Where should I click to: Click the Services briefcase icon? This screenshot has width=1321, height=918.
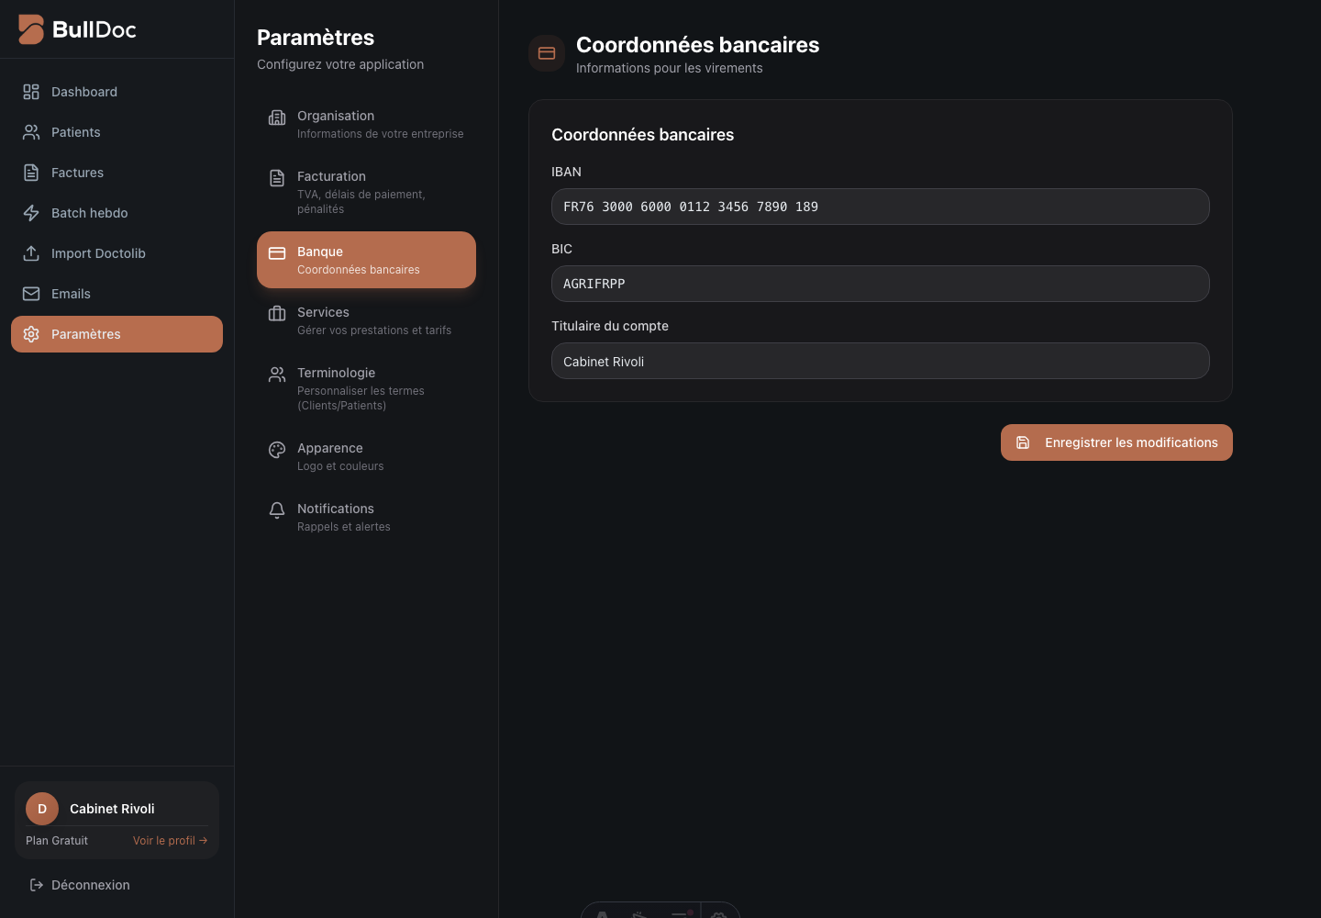[x=277, y=314]
